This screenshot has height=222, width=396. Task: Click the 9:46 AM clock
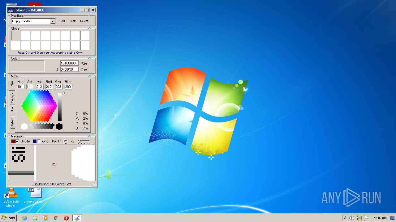point(380,218)
